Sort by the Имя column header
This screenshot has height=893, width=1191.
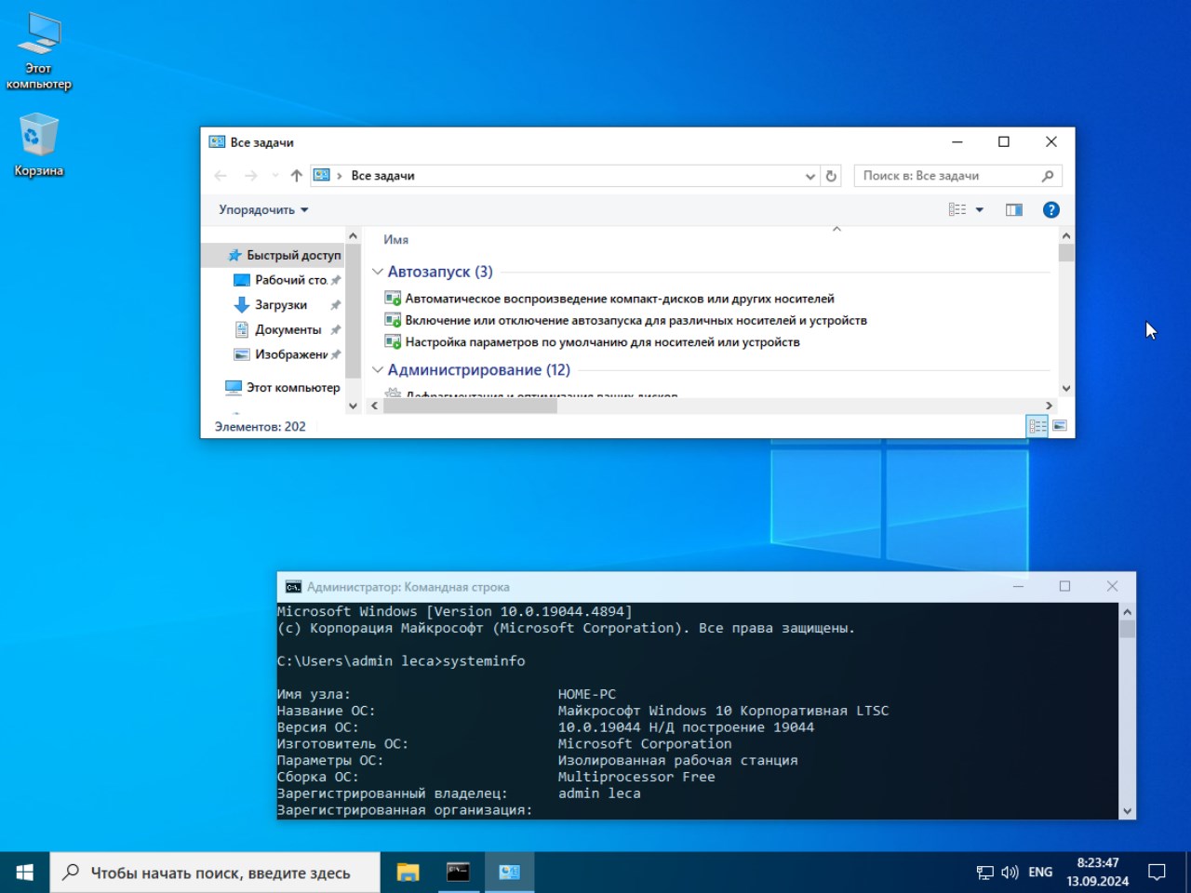pyautogui.click(x=396, y=240)
